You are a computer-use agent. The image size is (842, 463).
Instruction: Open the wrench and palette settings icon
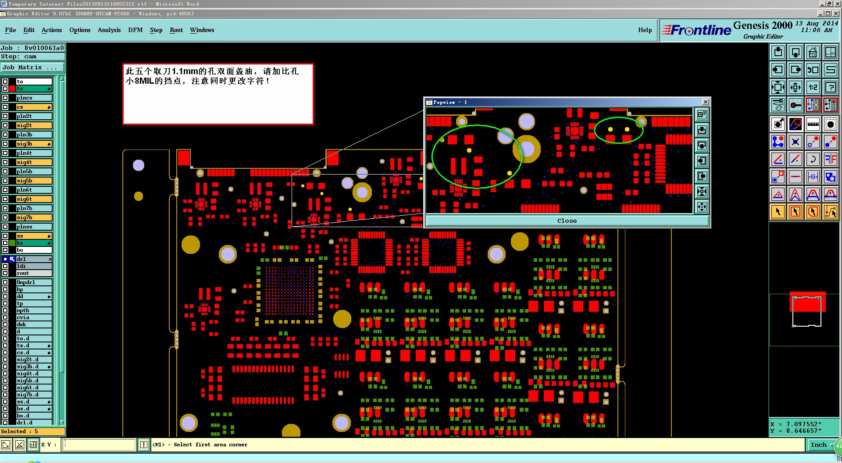tap(778, 105)
